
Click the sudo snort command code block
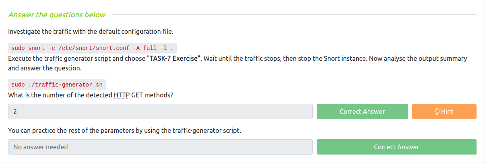click(93, 48)
